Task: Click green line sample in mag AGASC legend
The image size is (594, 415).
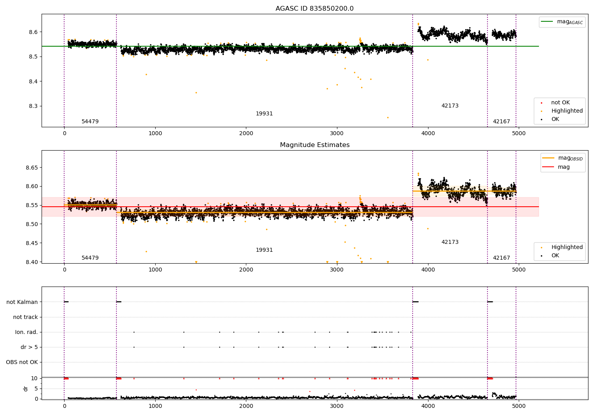Action: click(x=547, y=22)
